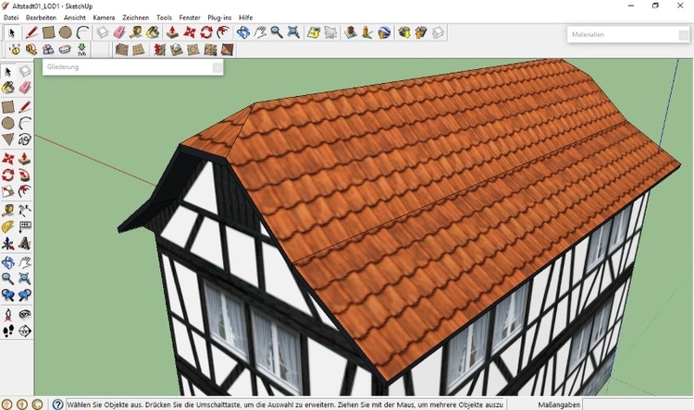The image size is (694, 410).
Task: Select the Scale tool
Action: 8,192
